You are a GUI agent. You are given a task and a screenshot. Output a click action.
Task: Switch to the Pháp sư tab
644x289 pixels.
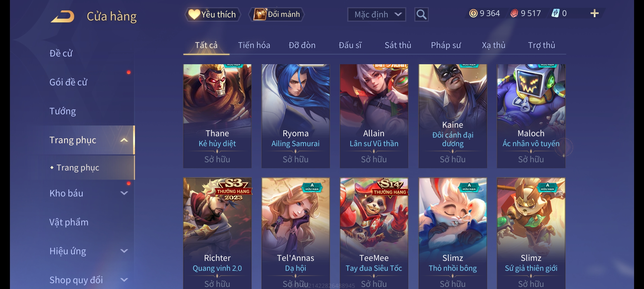[x=446, y=45]
